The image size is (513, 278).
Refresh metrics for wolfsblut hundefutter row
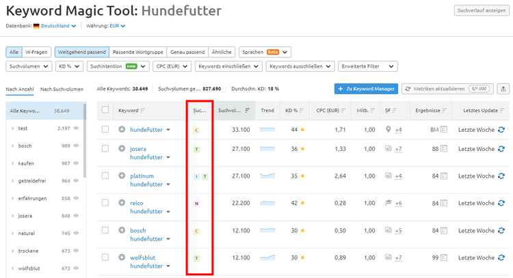coord(501,258)
